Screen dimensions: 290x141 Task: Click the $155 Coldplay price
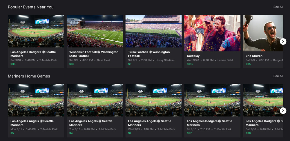[x=190, y=64]
